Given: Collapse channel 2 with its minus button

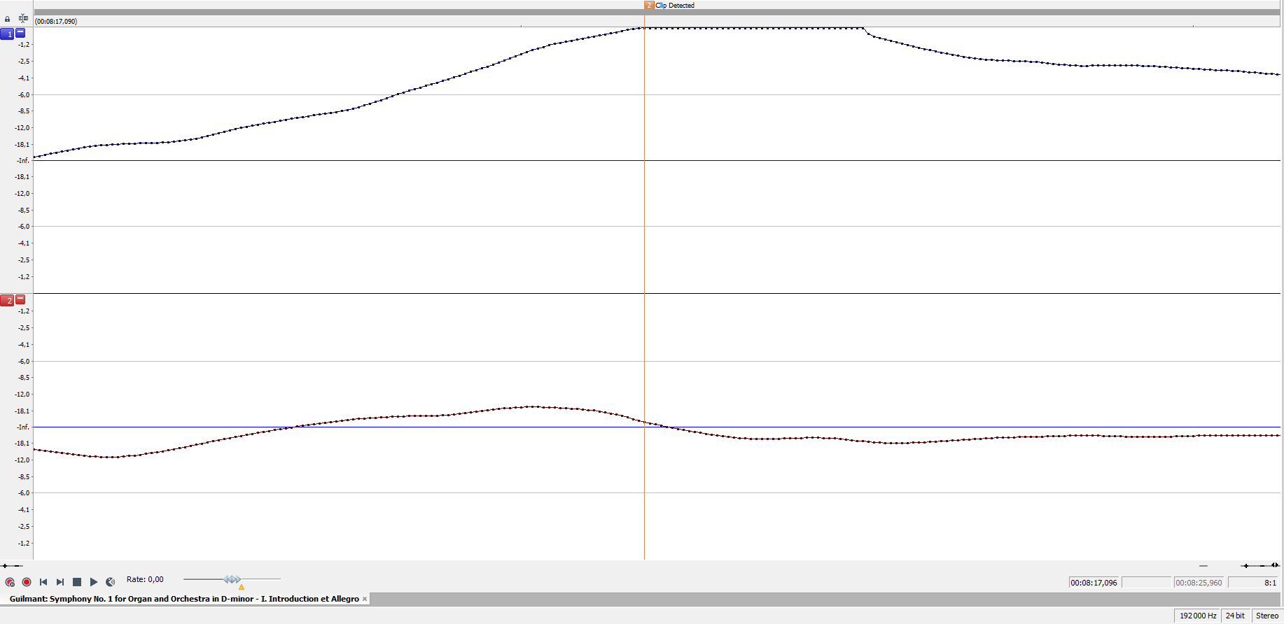Looking at the screenshot, I should click(20, 299).
